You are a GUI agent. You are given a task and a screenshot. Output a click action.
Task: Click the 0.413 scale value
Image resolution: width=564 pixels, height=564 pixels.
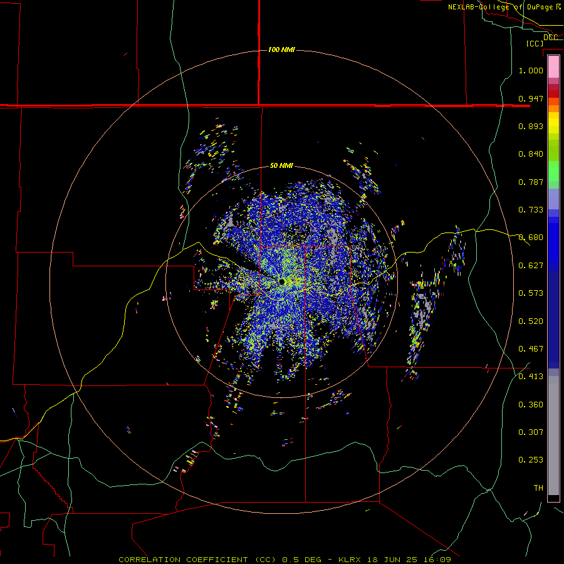(531, 376)
